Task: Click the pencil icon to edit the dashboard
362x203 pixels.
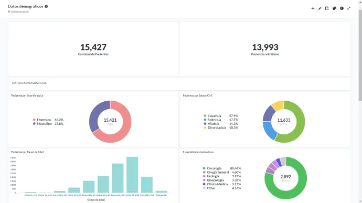Action: click(320, 8)
